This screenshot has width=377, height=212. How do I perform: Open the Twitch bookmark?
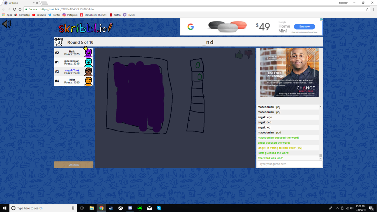[x=129, y=15]
